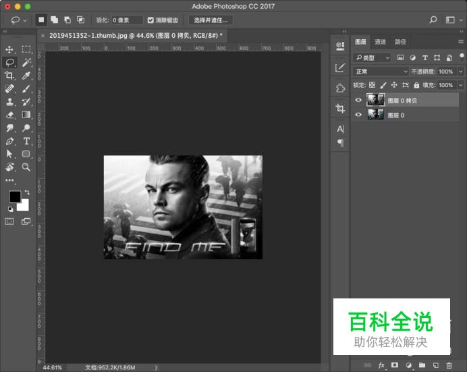467x372 pixels.
Task: Hide the 图层 0 拷贝 layer
Action: 358,100
